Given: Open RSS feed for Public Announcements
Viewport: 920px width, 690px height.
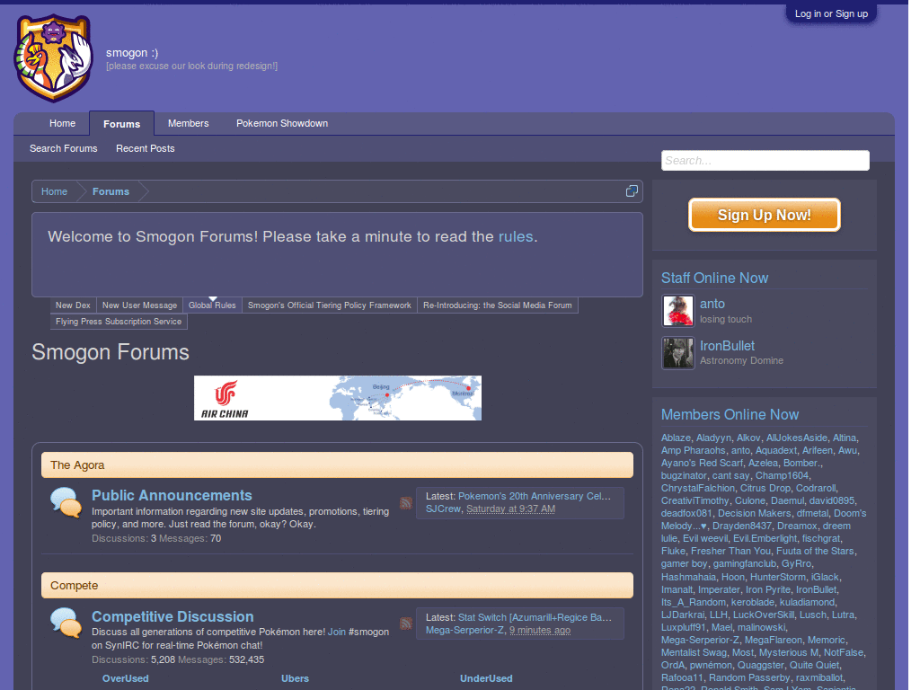Looking at the screenshot, I should (x=406, y=503).
